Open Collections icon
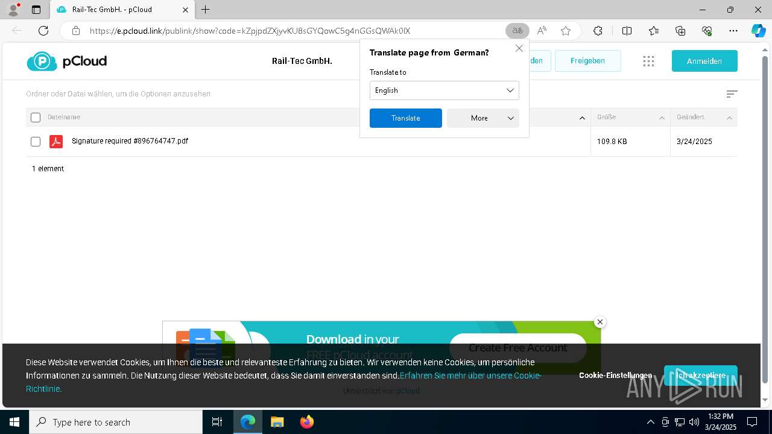 pyautogui.click(x=680, y=31)
